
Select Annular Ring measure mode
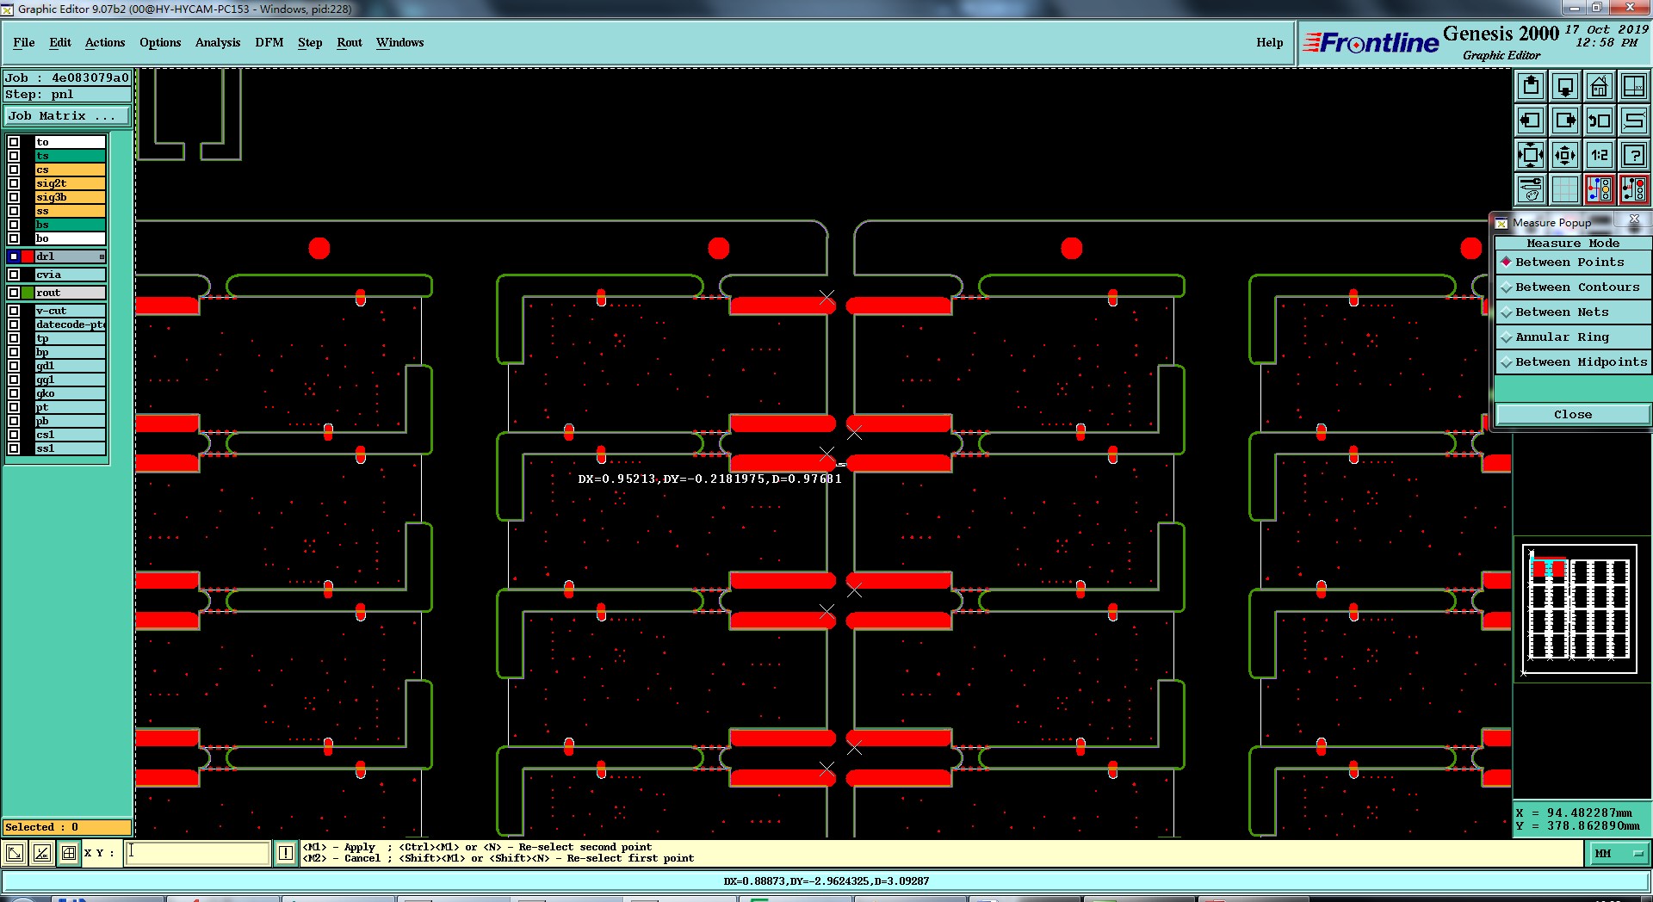pyautogui.click(x=1573, y=337)
